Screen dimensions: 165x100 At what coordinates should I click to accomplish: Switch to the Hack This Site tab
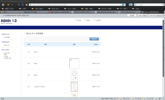coord(35,12)
